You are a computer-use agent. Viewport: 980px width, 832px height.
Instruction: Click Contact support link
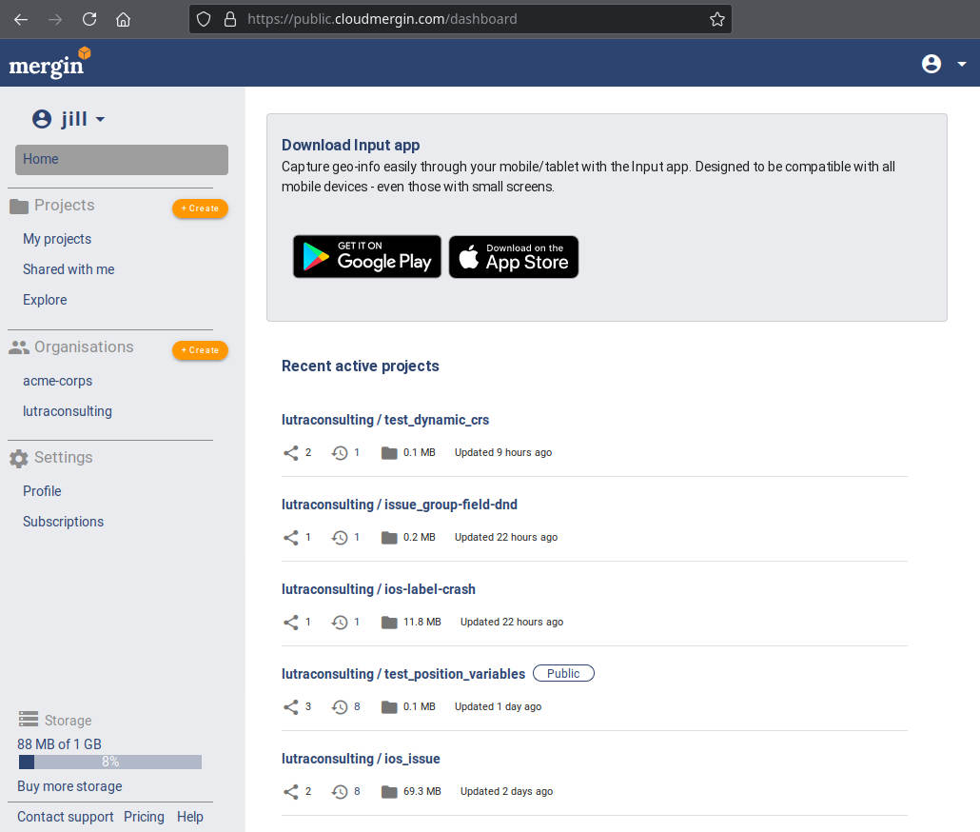tap(65, 817)
